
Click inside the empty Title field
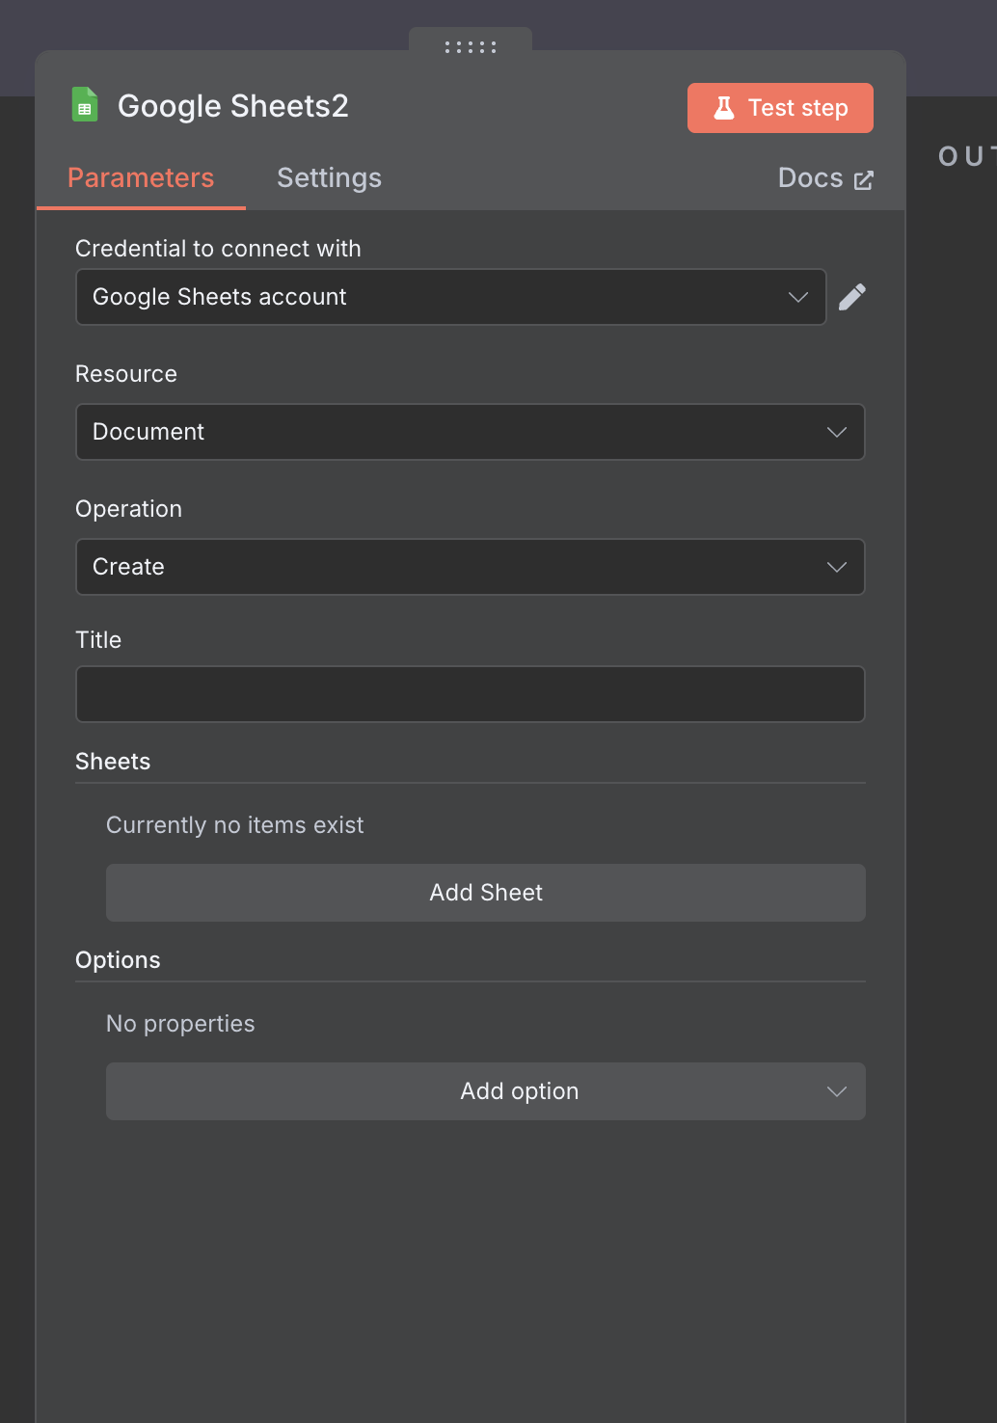(x=470, y=693)
